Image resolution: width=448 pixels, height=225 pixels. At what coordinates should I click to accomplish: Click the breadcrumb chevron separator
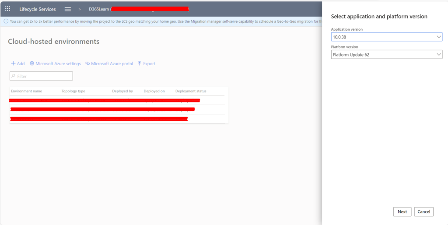point(80,9)
